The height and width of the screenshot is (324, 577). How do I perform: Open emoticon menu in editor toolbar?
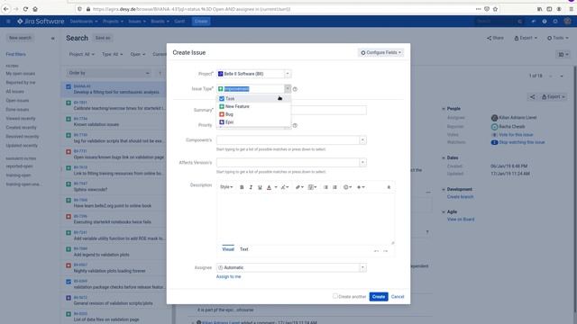tap(347, 187)
